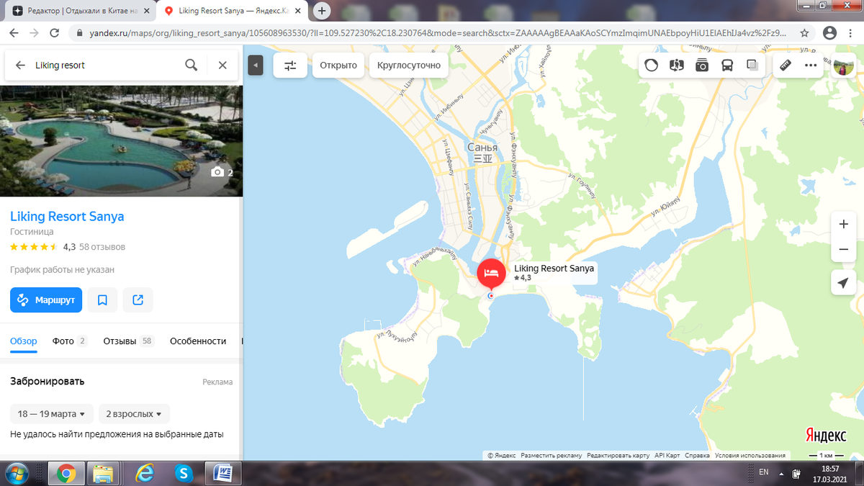
Task: Open the Windows Start button
Action: point(16,473)
